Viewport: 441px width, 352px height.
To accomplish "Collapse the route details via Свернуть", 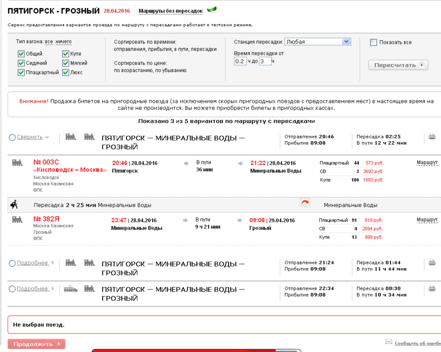I will [x=30, y=137].
